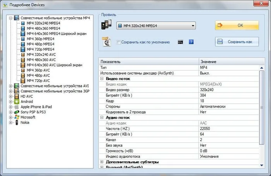Click the scrollbar down arrow in properties
This screenshot has width=271, height=176.
(x=262, y=165)
